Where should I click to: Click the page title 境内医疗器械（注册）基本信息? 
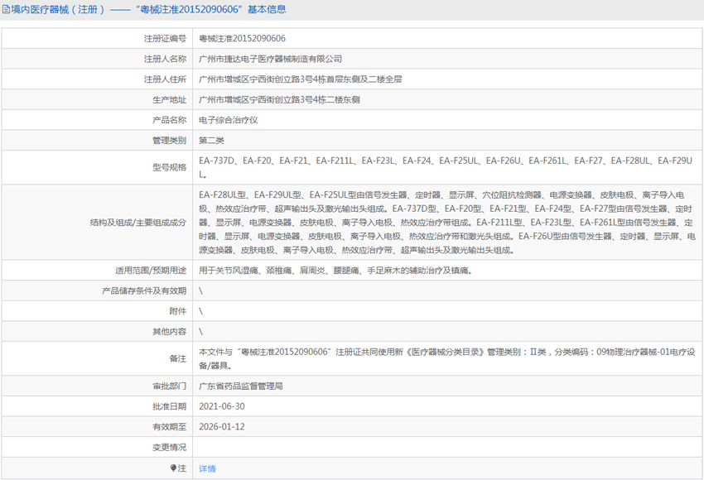[x=148, y=9]
